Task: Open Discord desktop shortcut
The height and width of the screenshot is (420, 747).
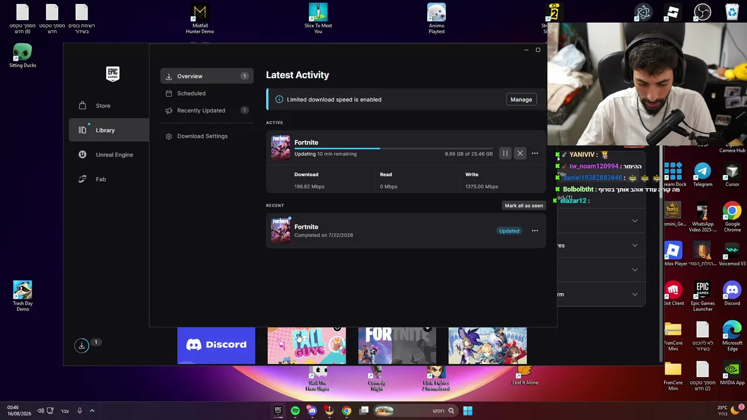Action: pyautogui.click(x=732, y=294)
